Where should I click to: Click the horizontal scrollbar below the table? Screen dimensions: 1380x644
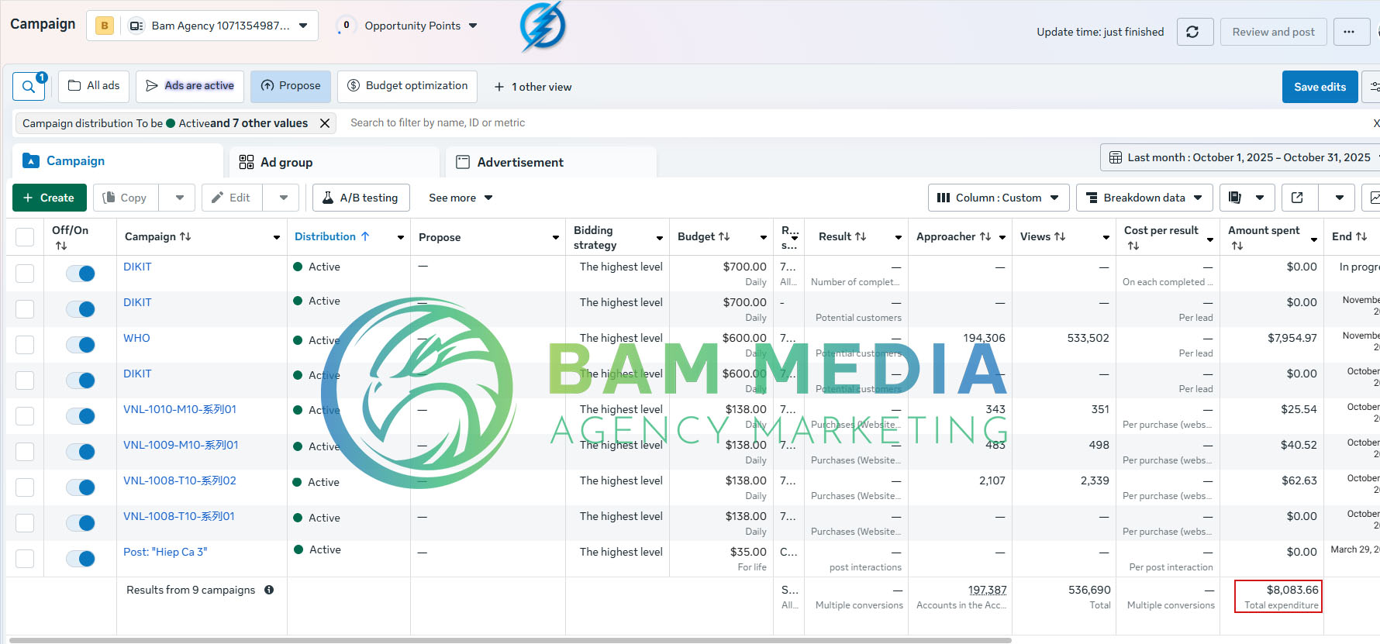tap(509, 640)
